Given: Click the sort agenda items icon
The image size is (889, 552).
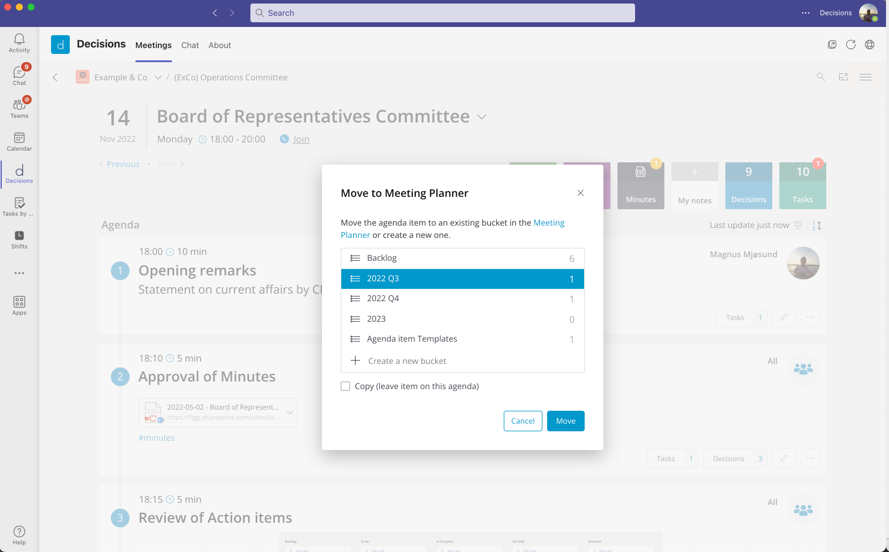Looking at the screenshot, I should tap(816, 225).
